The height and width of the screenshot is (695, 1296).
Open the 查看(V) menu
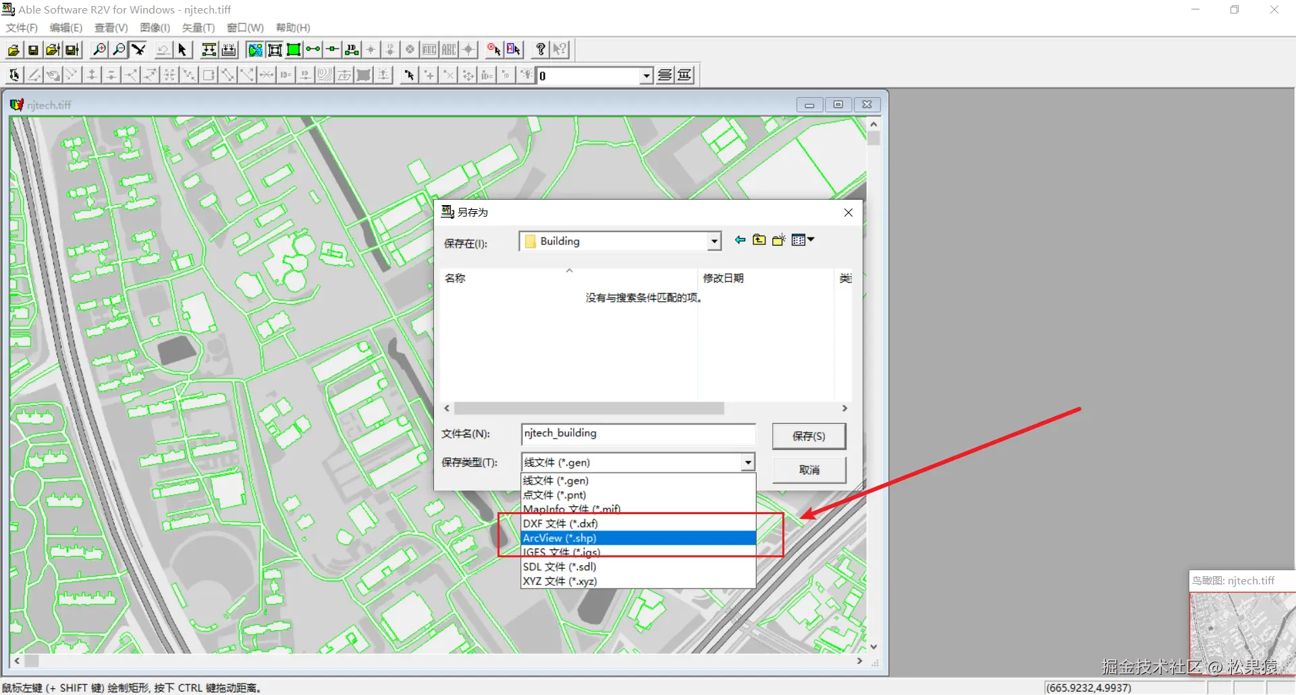click(x=111, y=28)
